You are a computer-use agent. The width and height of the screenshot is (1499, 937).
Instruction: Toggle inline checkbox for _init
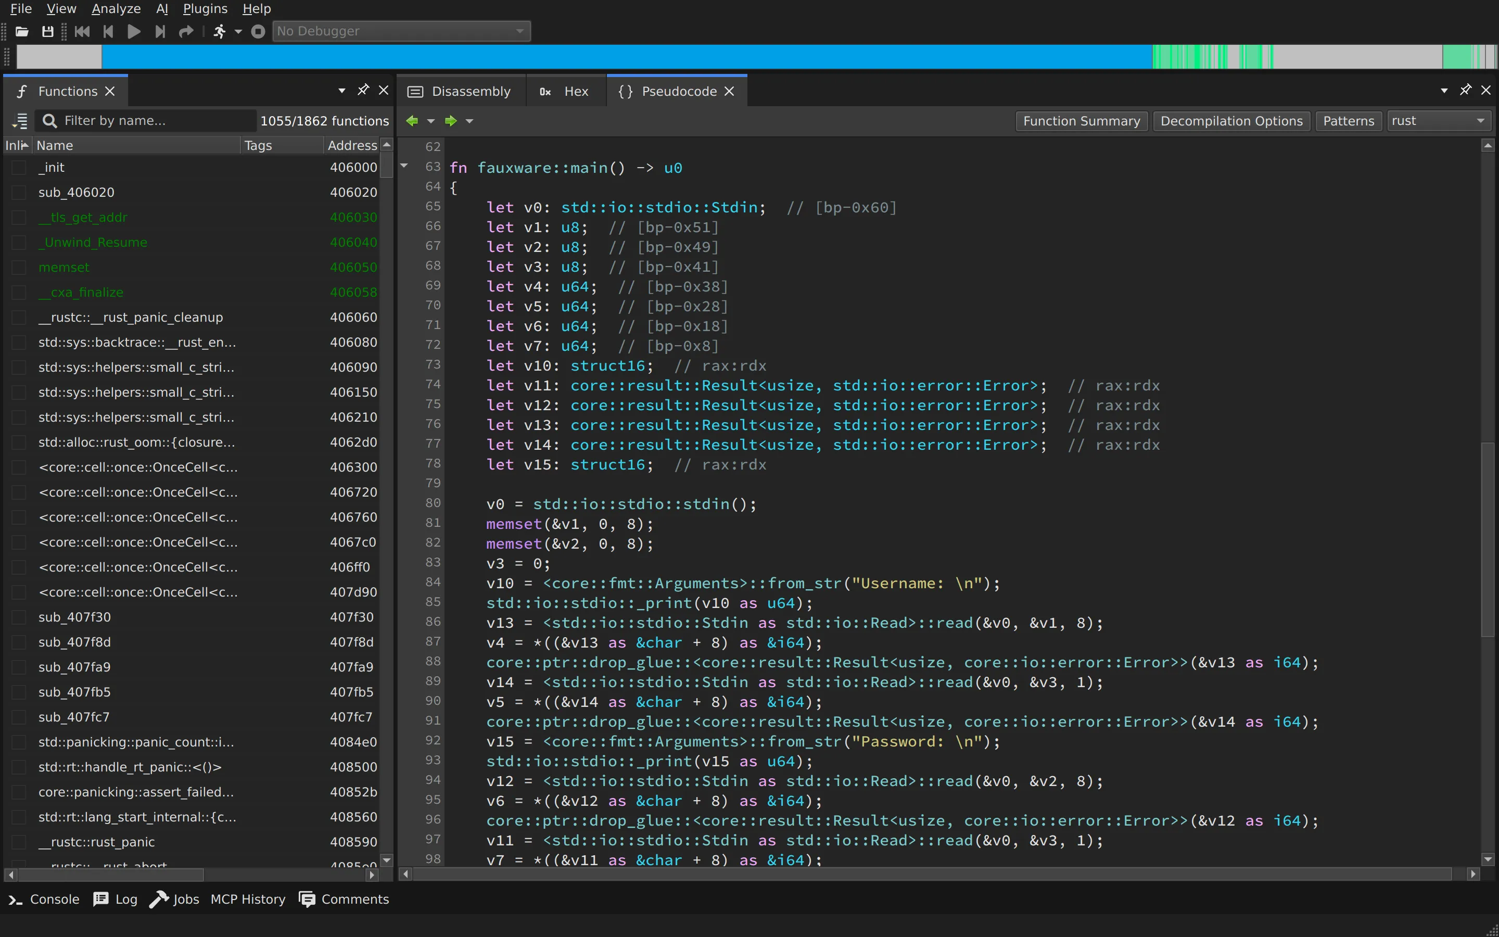[x=19, y=167]
